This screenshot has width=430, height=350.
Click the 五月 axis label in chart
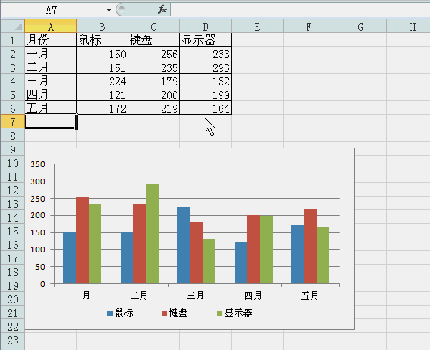coord(309,295)
